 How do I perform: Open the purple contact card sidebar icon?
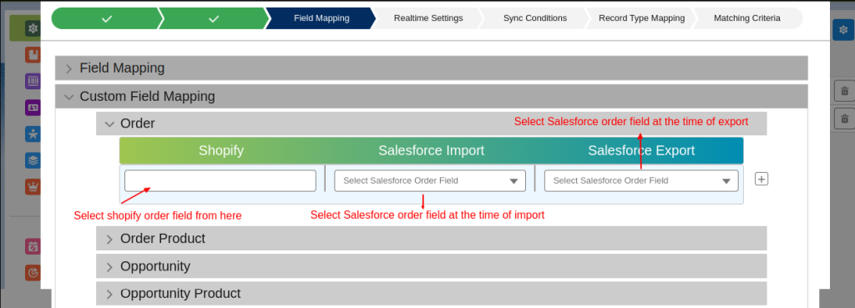[33, 108]
